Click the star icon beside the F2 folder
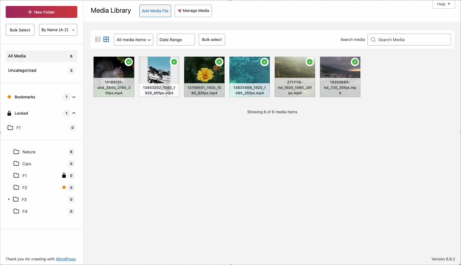461x265 pixels. click(x=64, y=187)
